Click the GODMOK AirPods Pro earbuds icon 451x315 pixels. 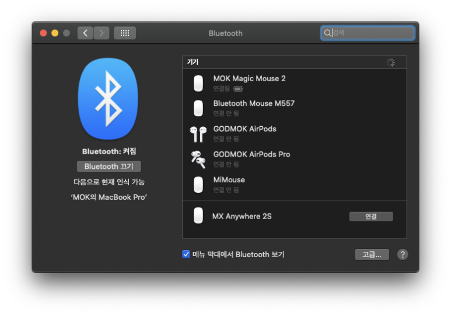(198, 160)
